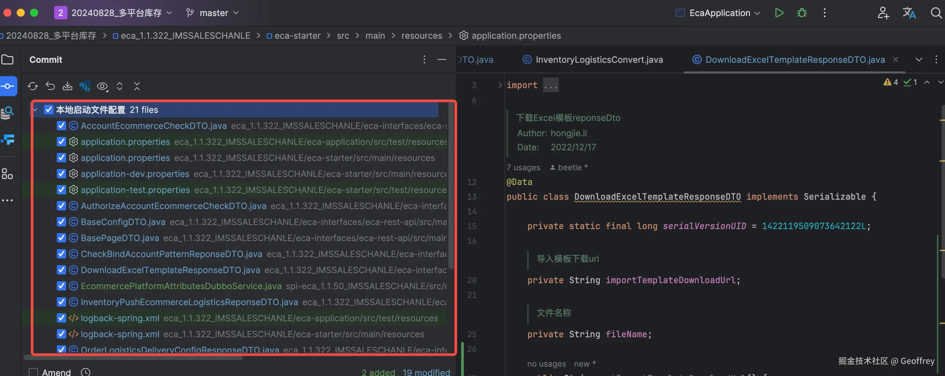Enable the Amend checkbox
945x376 pixels.
point(33,372)
